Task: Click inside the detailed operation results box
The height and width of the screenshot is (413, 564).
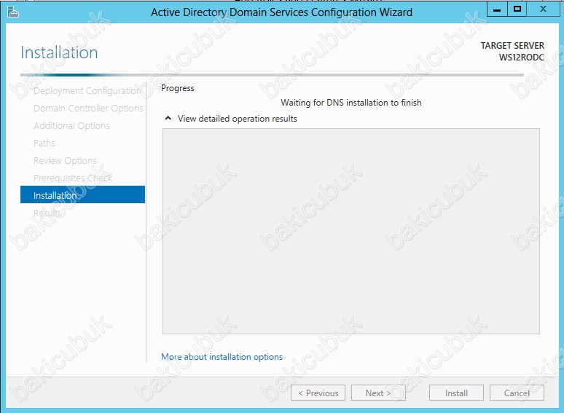Action: click(351, 231)
